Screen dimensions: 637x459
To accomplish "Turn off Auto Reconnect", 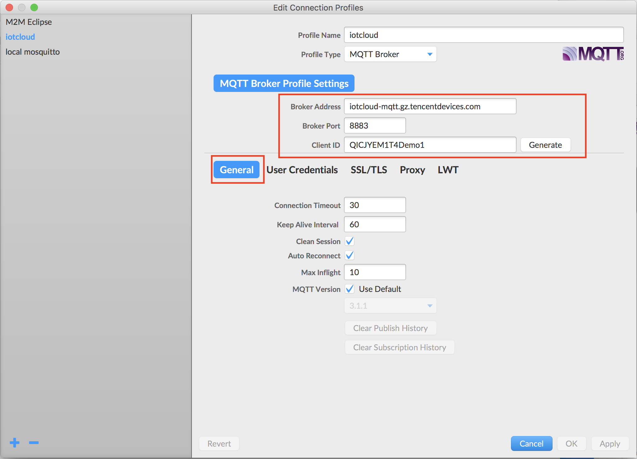I will tap(350, 255).
